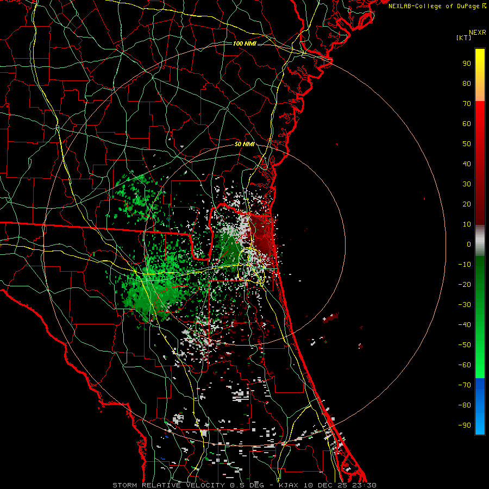Click the positive 70 knot scale label
The image size is (489, 489).
coord(467,104)
